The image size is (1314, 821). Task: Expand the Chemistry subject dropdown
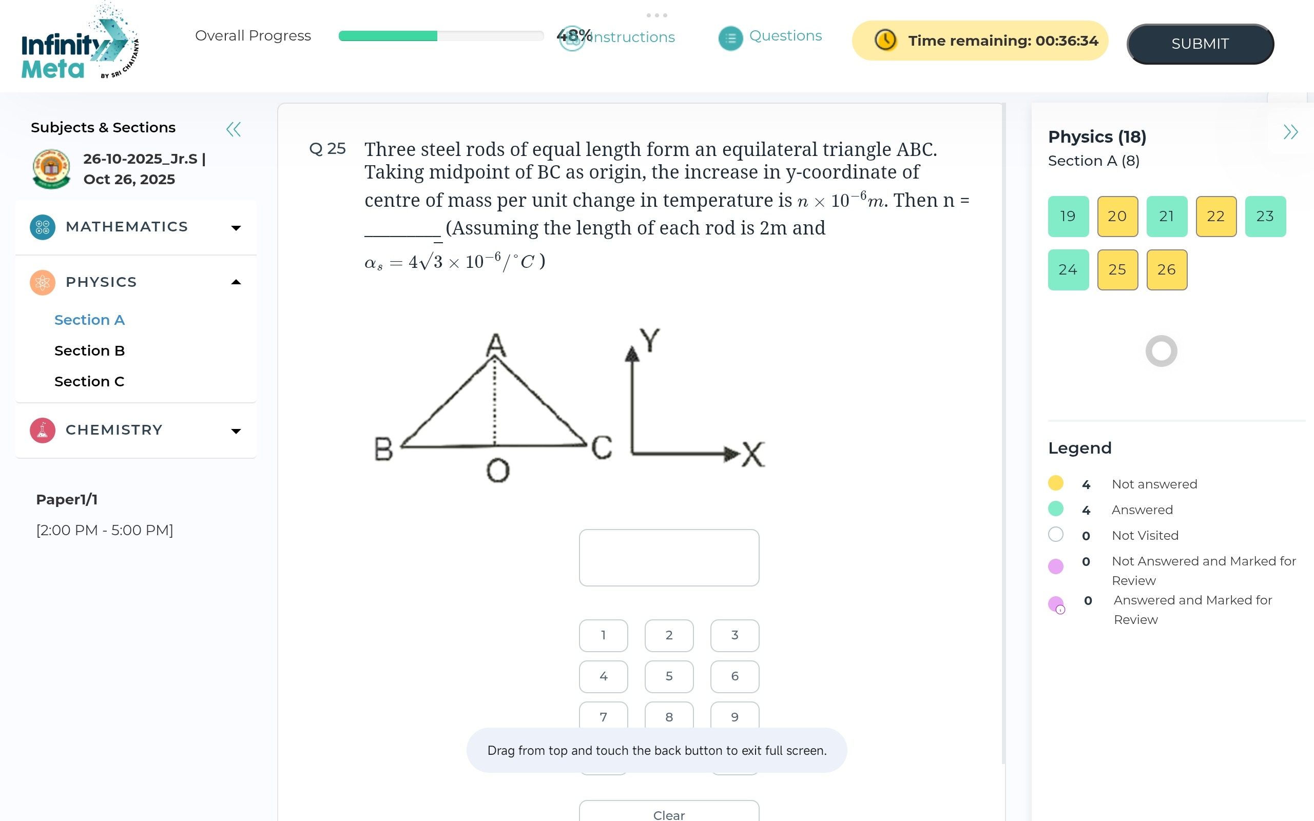click(236, 431)
